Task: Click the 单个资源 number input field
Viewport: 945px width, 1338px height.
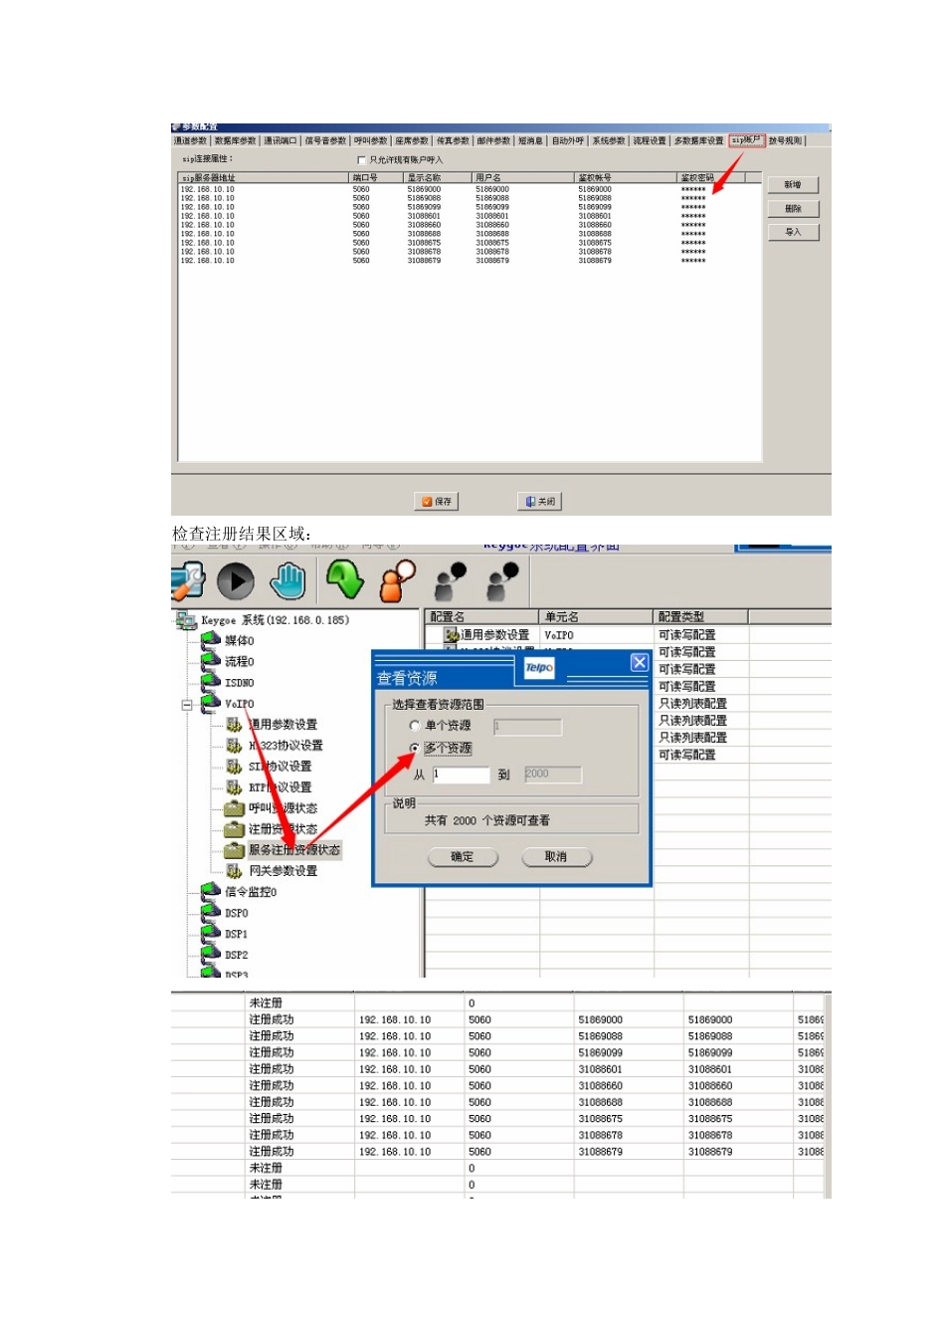Action: 527,727
